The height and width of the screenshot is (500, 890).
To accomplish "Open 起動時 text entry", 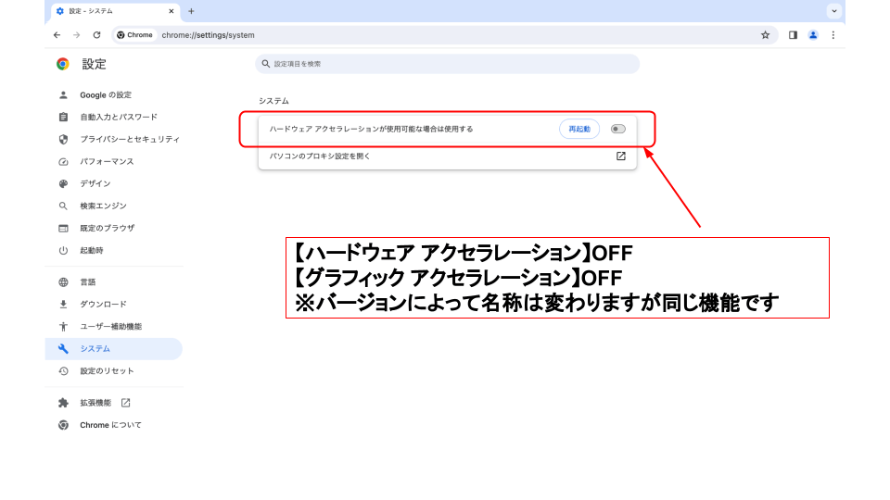I will coord(92,251).
